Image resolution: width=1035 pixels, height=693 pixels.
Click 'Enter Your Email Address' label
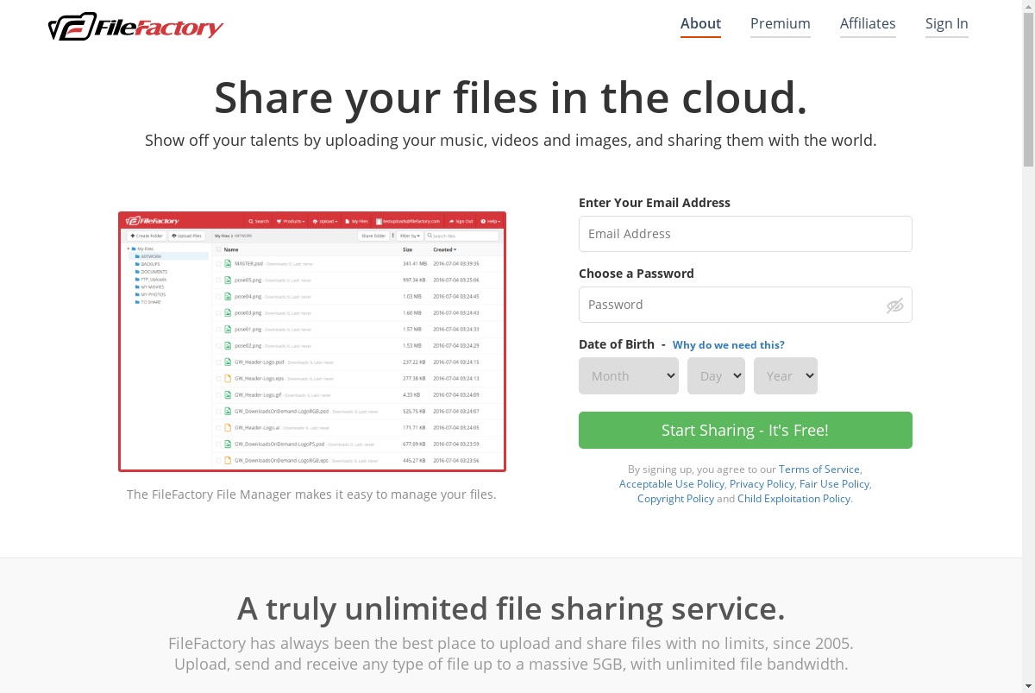[655, 203]
